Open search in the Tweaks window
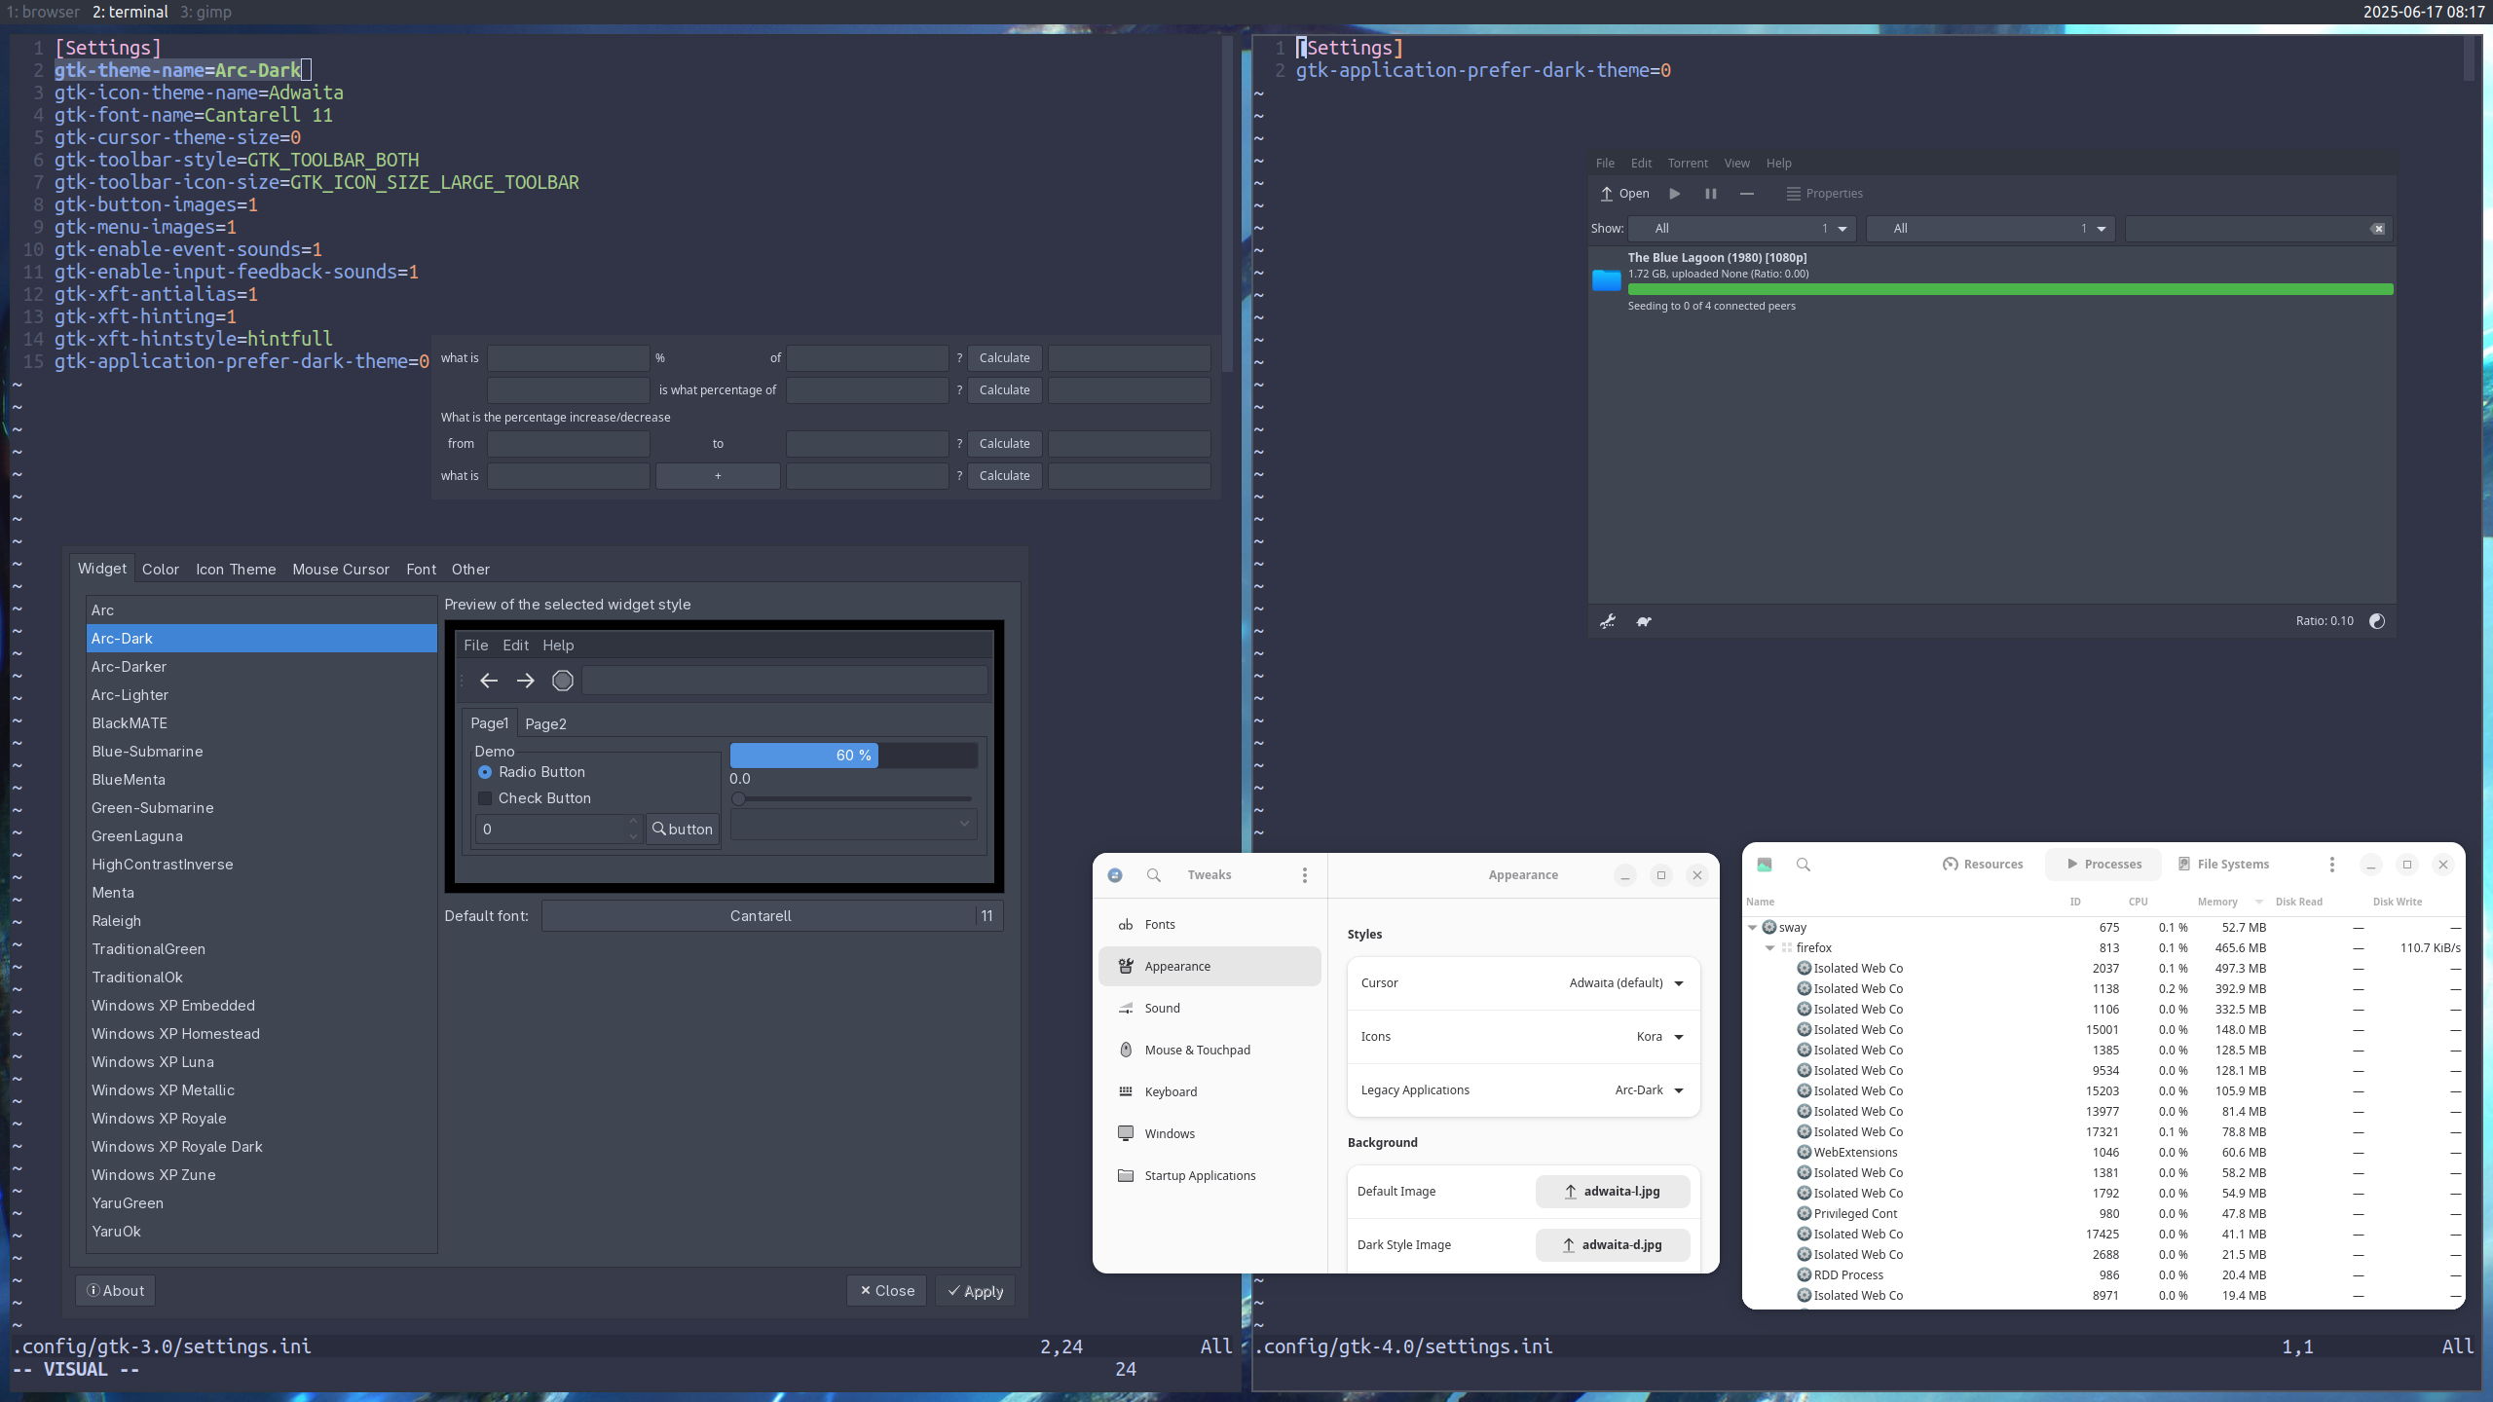Image resolution: width=2493 pixels, height=1402 pixels. pos(1153,875)
